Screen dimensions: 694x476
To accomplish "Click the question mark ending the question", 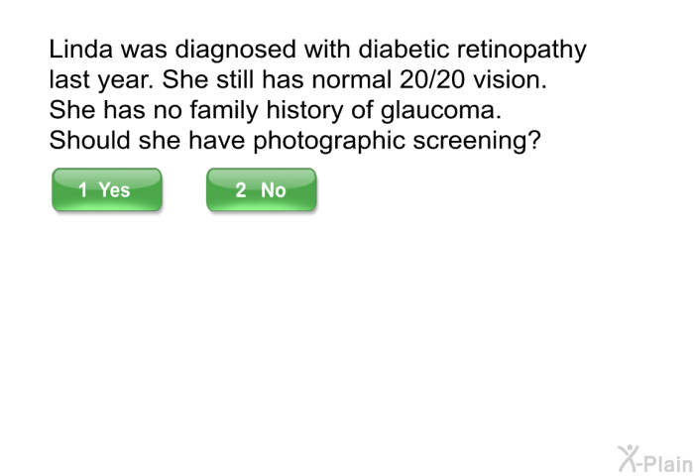I will click(534, 140).
